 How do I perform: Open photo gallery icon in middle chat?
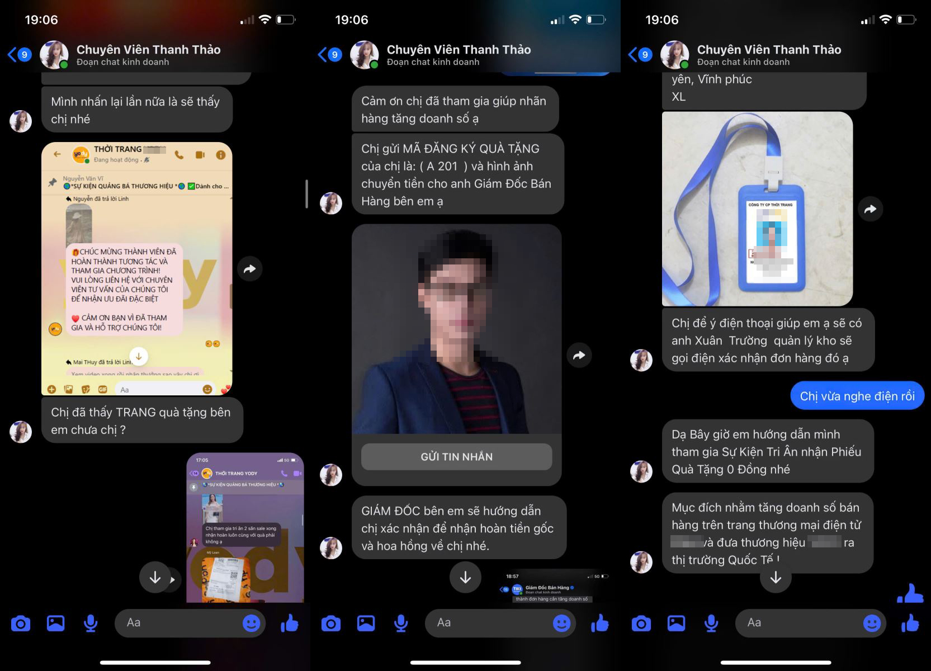click(366, 623)
